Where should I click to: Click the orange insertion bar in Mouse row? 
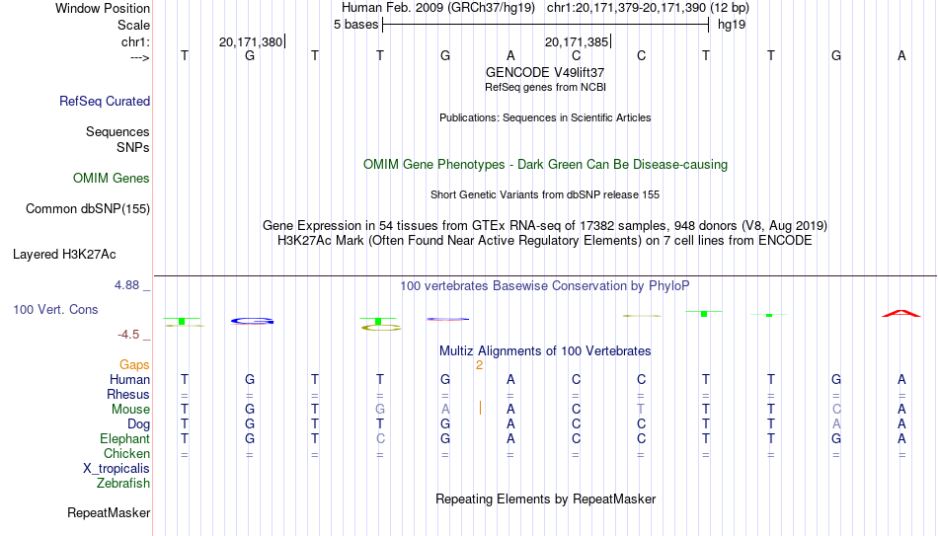(x=480, y=408)
